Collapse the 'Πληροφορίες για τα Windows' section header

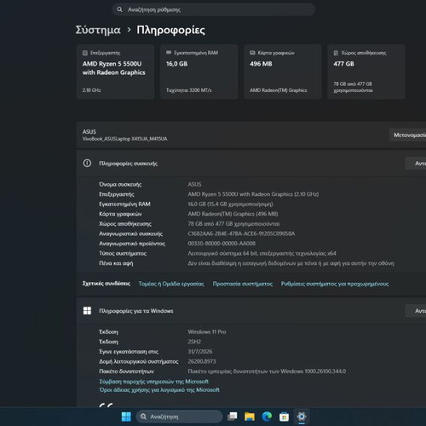tap(251, 311)
